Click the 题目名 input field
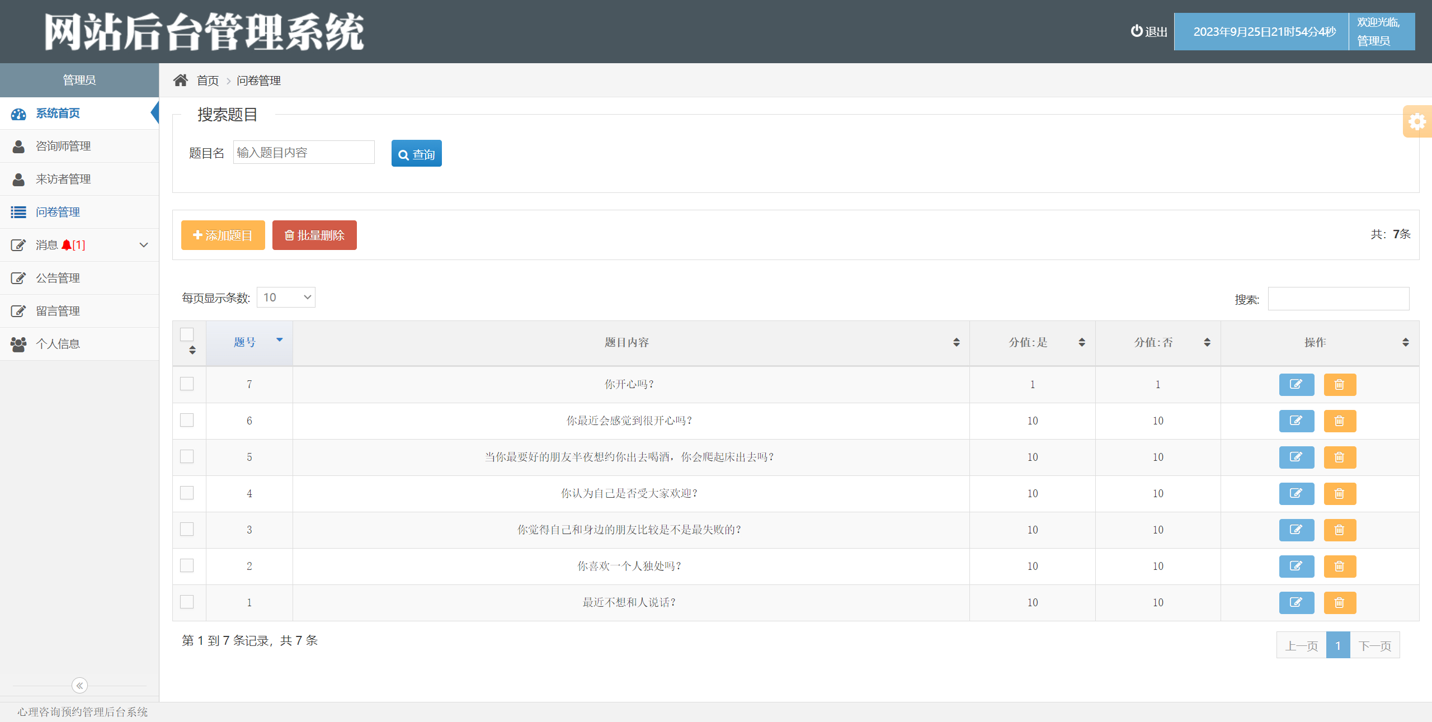 (x=303, y=153)
